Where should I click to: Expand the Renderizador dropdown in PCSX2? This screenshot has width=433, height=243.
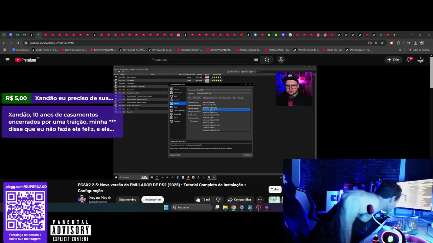223,90
